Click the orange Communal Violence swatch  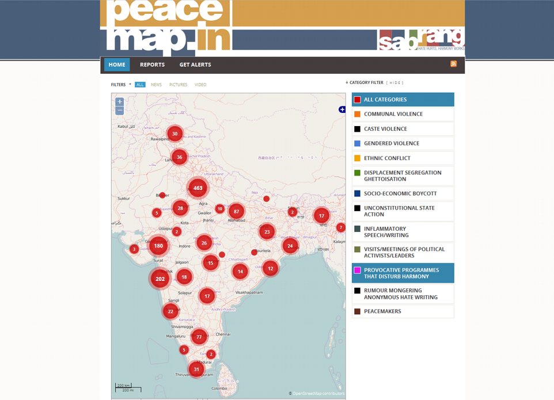(357, 114)
